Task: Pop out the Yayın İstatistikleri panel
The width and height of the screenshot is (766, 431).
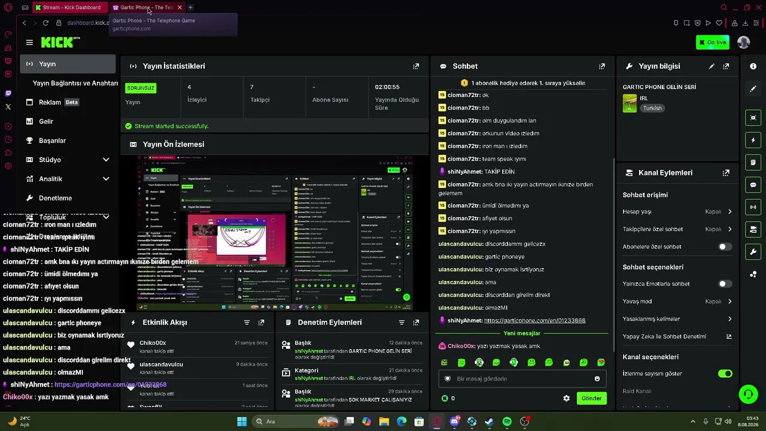Action: pos(416,66)
